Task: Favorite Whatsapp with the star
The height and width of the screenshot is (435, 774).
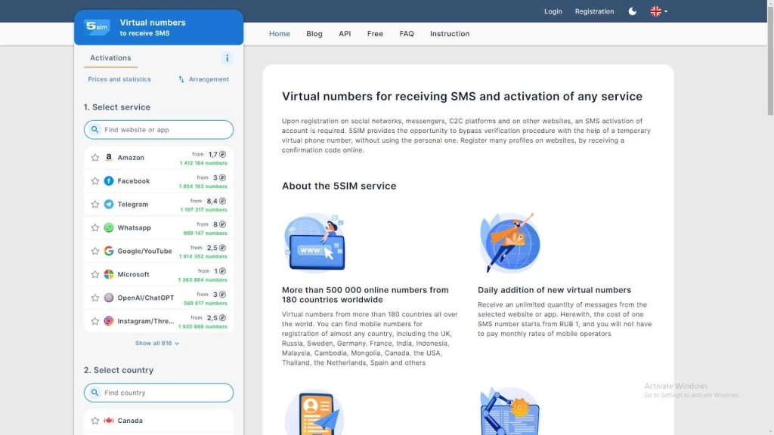Action: tap(95, 228)
